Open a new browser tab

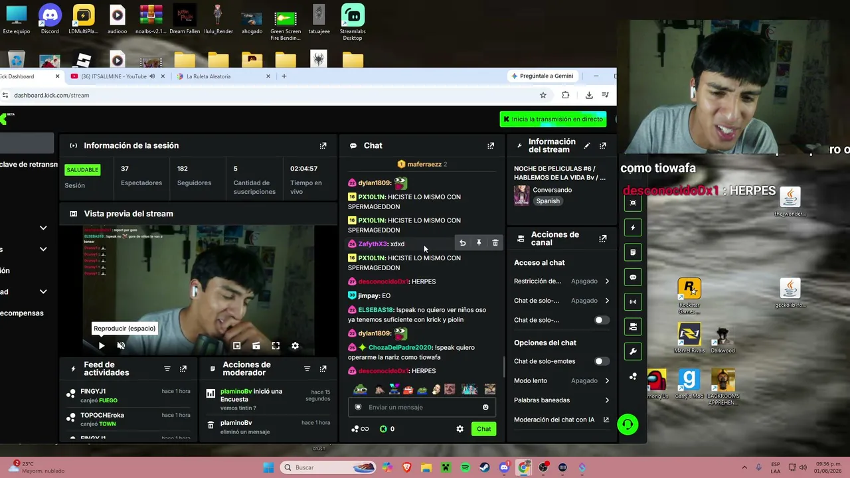coord(284,76)
